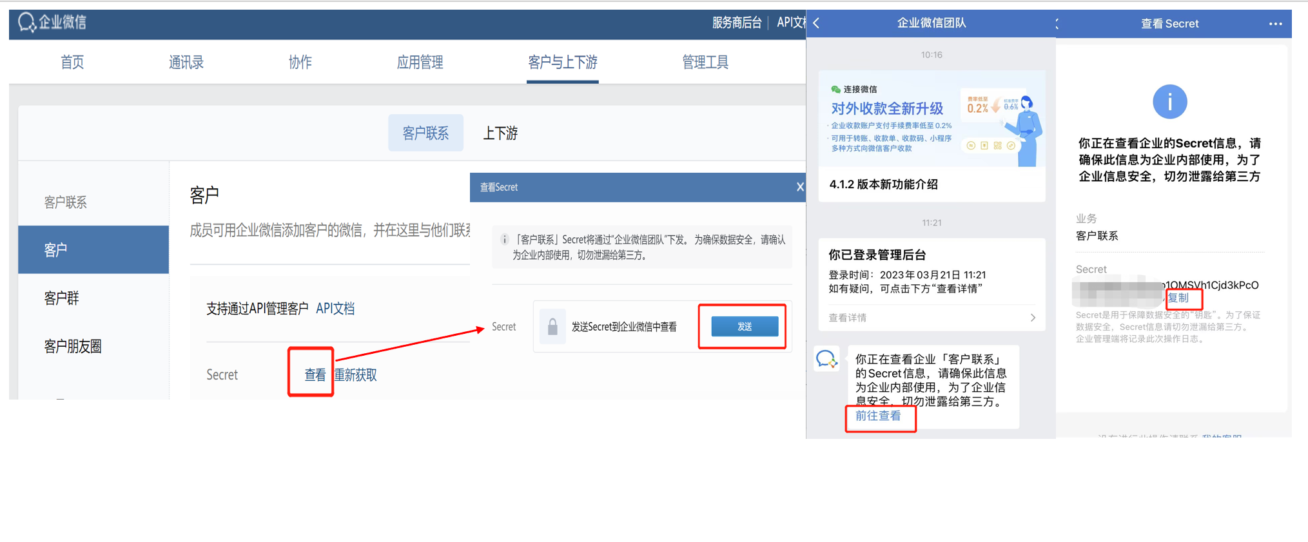The height and width of the screenshot is (542, 1308).
Task: Open the 4.1.2 版本新功能介绍 article
Action: coord(884,184)
